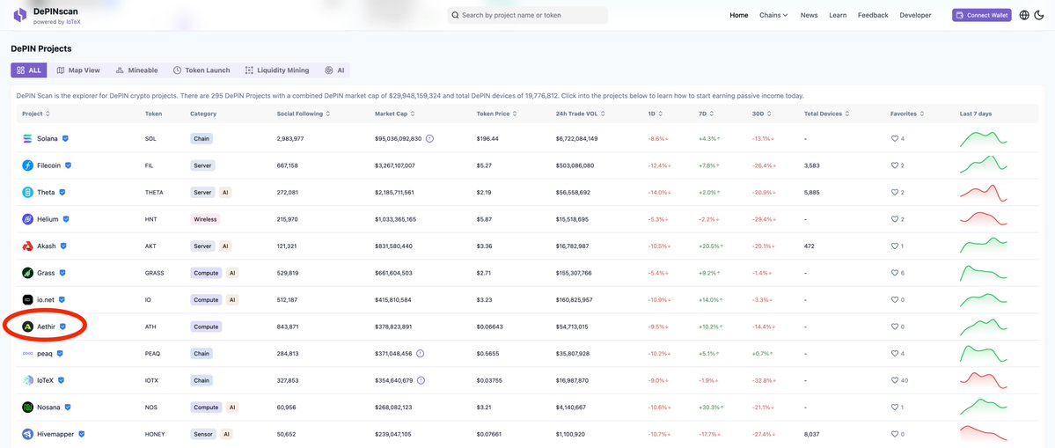Click the peaq project logo
1055x448 pixels.
pos(27,353)
